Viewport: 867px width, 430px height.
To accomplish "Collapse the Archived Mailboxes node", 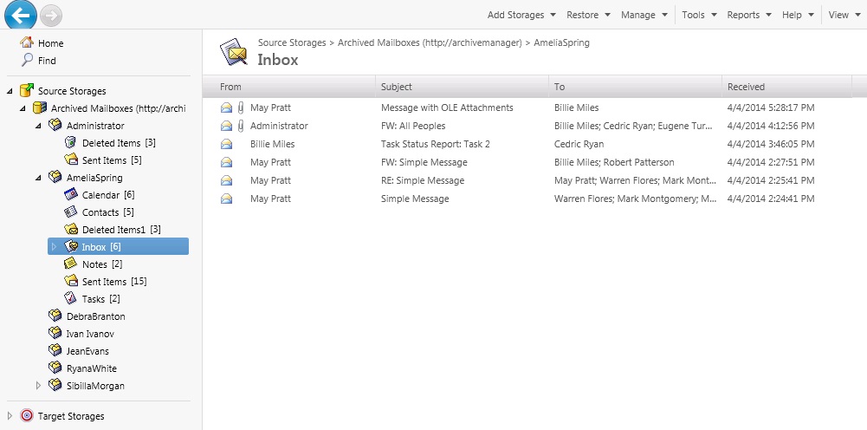I will coord(23,108).
